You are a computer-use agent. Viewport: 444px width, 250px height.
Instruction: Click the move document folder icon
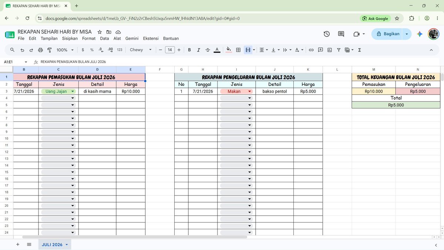click(109, 32)
